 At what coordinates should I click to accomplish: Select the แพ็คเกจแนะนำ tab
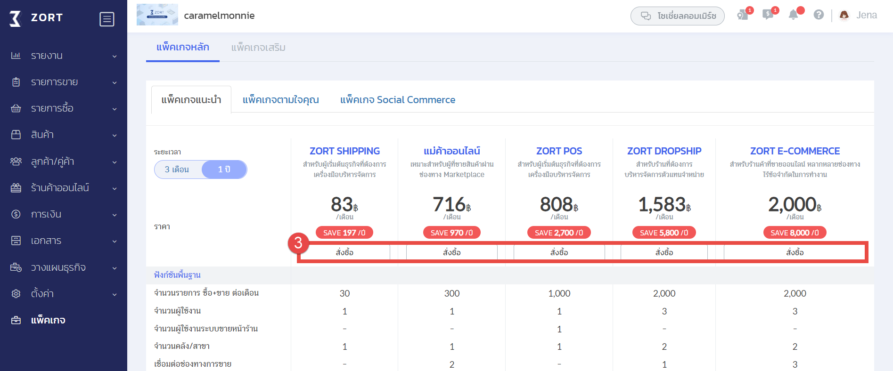coord(191,100)
